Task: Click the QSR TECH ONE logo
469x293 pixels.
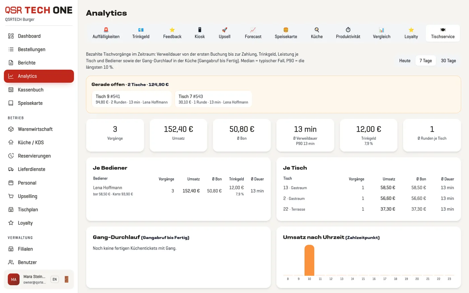Action: (x=39, y=10)
